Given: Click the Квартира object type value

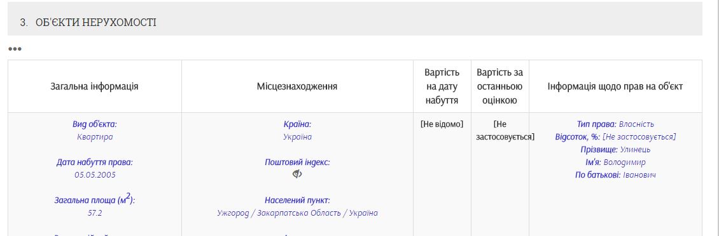Looking at the screenshot, I should coord(94,137).
